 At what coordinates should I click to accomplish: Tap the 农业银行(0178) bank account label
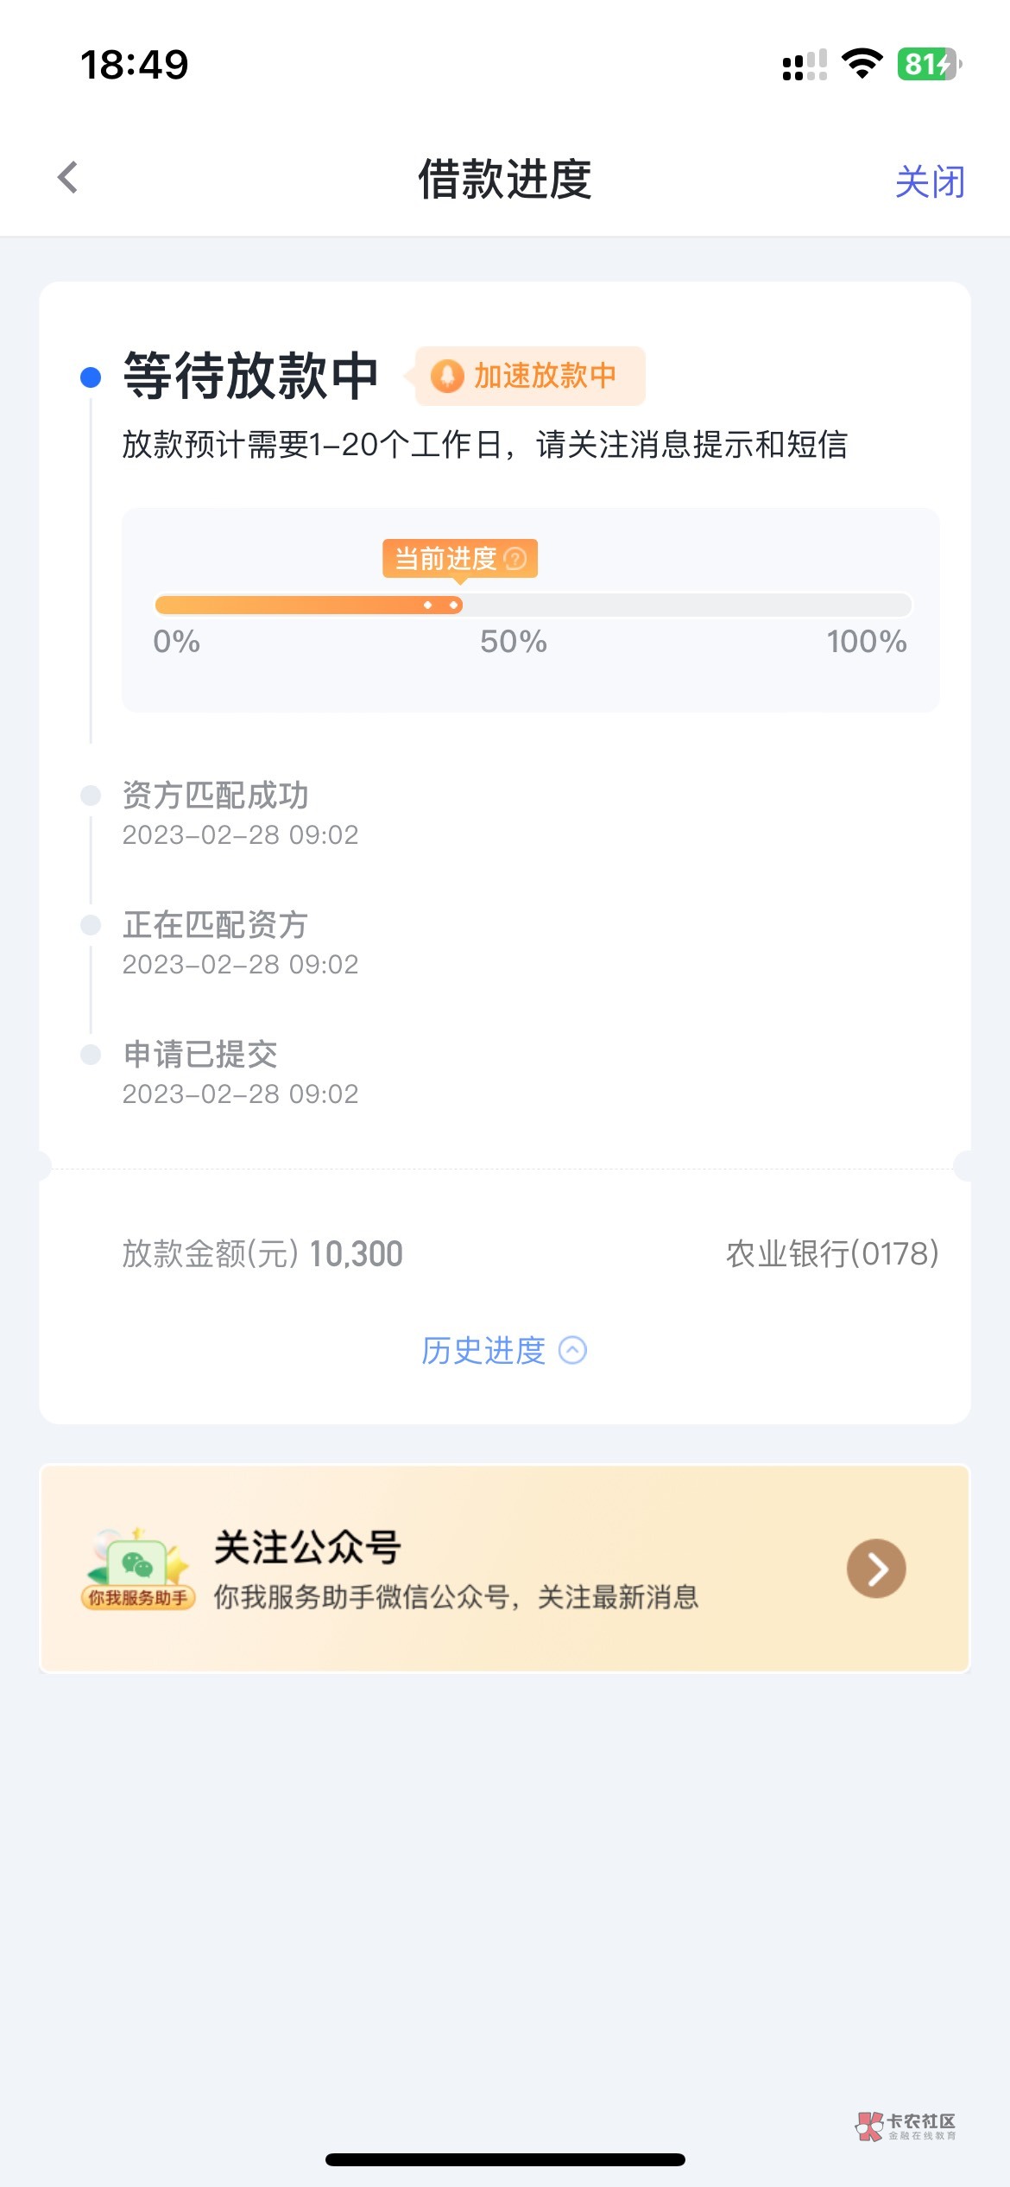pos(832,1253)
